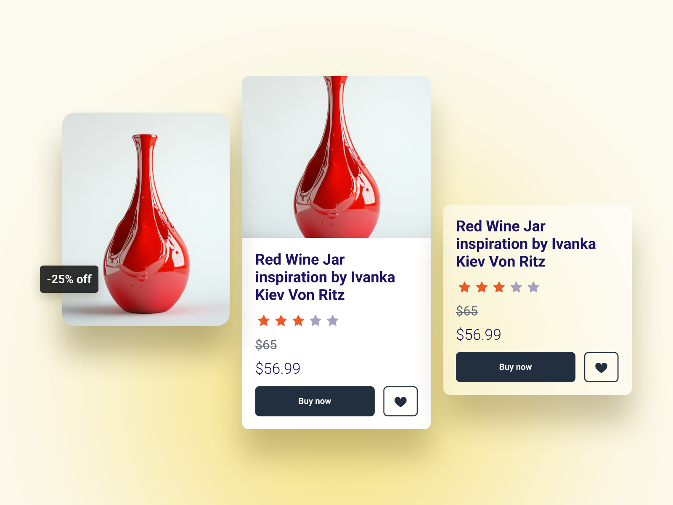The width and height of the screenshot is (673, 505).
Task: Click the strikethrough $65 price on right card
Action: coord(467,311)
